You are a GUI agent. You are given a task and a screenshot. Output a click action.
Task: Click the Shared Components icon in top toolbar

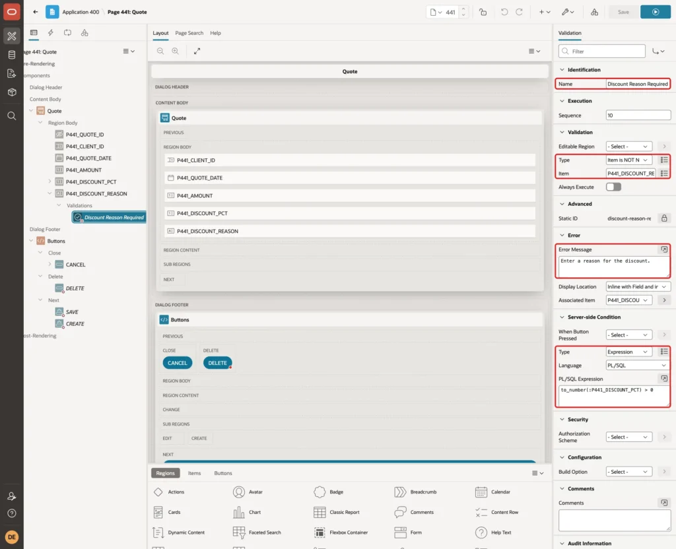click(x=595, y=12)
